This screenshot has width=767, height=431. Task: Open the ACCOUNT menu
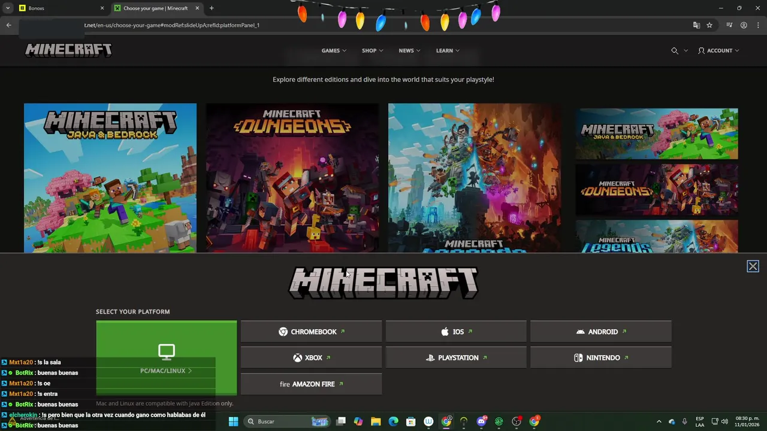718,51
